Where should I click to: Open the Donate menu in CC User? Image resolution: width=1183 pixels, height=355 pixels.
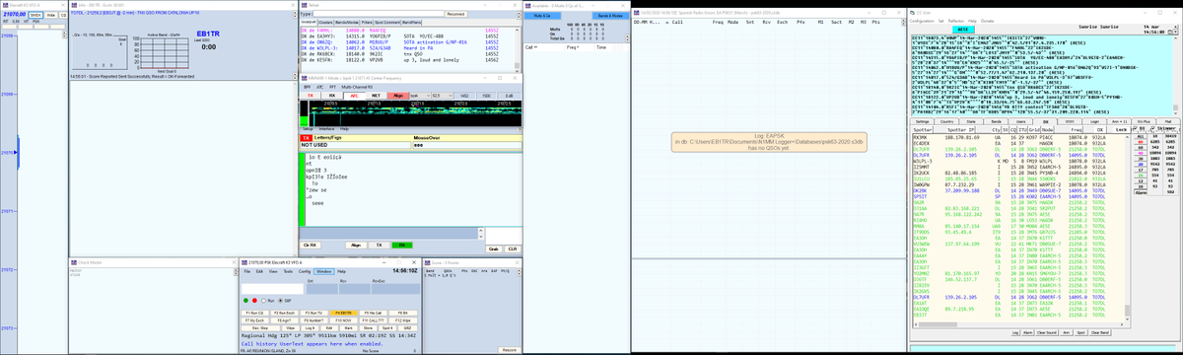987,21
